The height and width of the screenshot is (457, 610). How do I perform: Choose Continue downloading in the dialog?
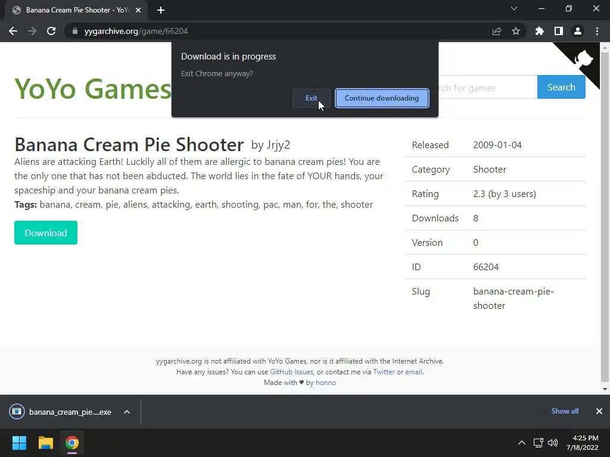tap(382, 98)
